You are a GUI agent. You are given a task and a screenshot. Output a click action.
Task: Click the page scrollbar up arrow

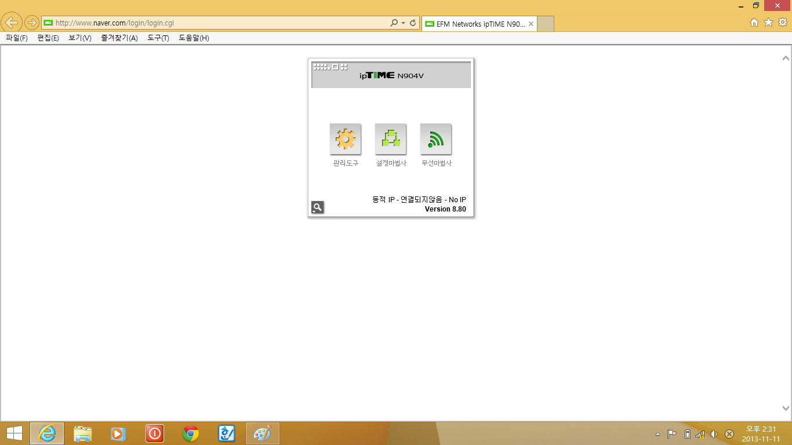786,58
